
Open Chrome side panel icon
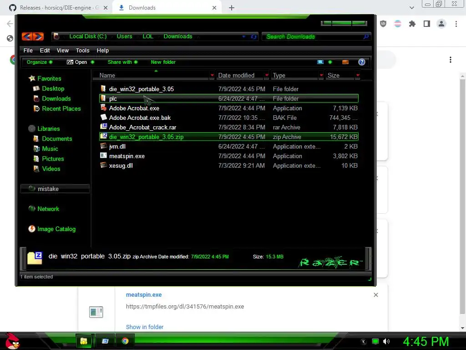pyautogui.click(x=427, y=24)
